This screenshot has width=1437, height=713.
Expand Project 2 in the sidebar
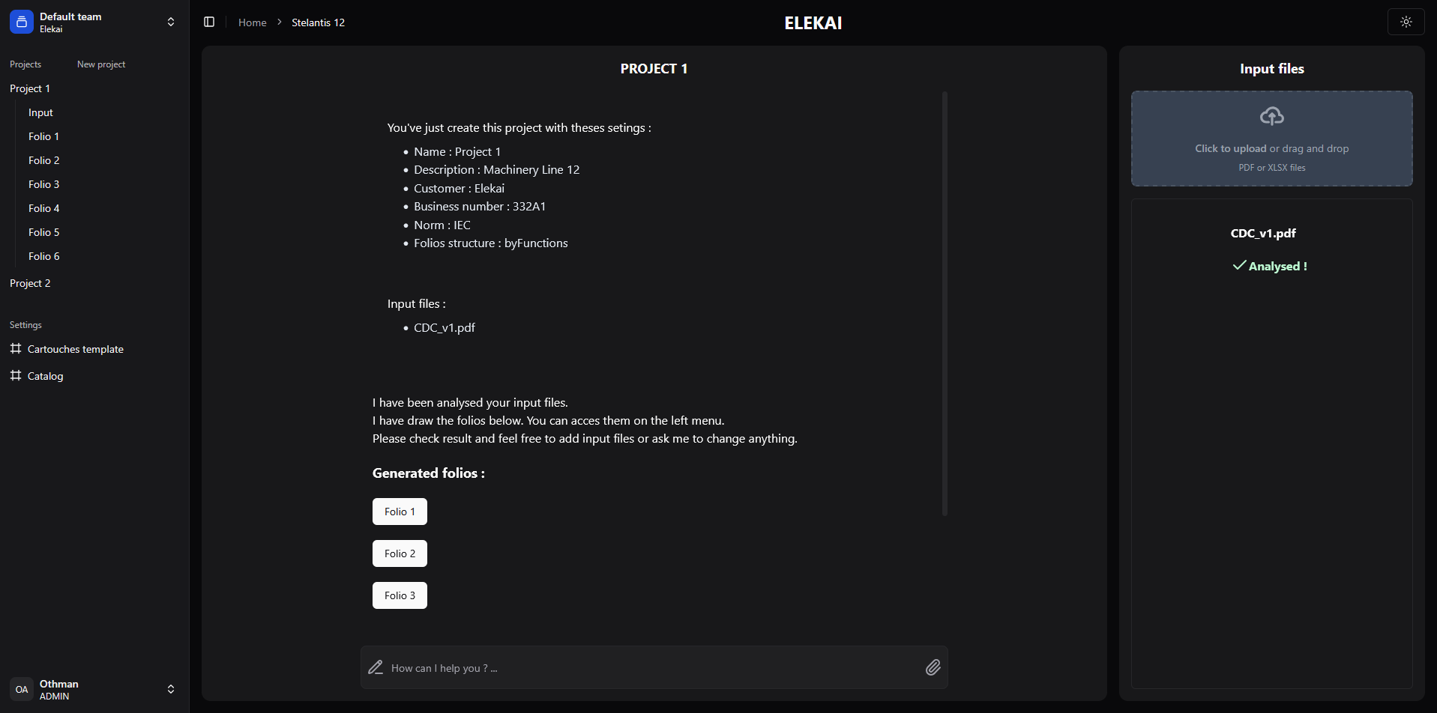pyautogui.click(x=30, y=283)
